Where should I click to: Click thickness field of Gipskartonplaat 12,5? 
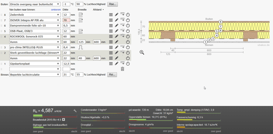[x=66, y=64]
